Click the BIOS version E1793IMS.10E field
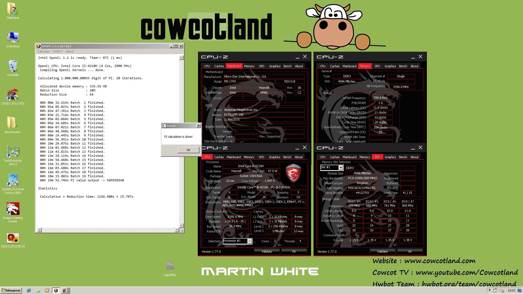Screen dimensions: 523x294 click(264, 115)
